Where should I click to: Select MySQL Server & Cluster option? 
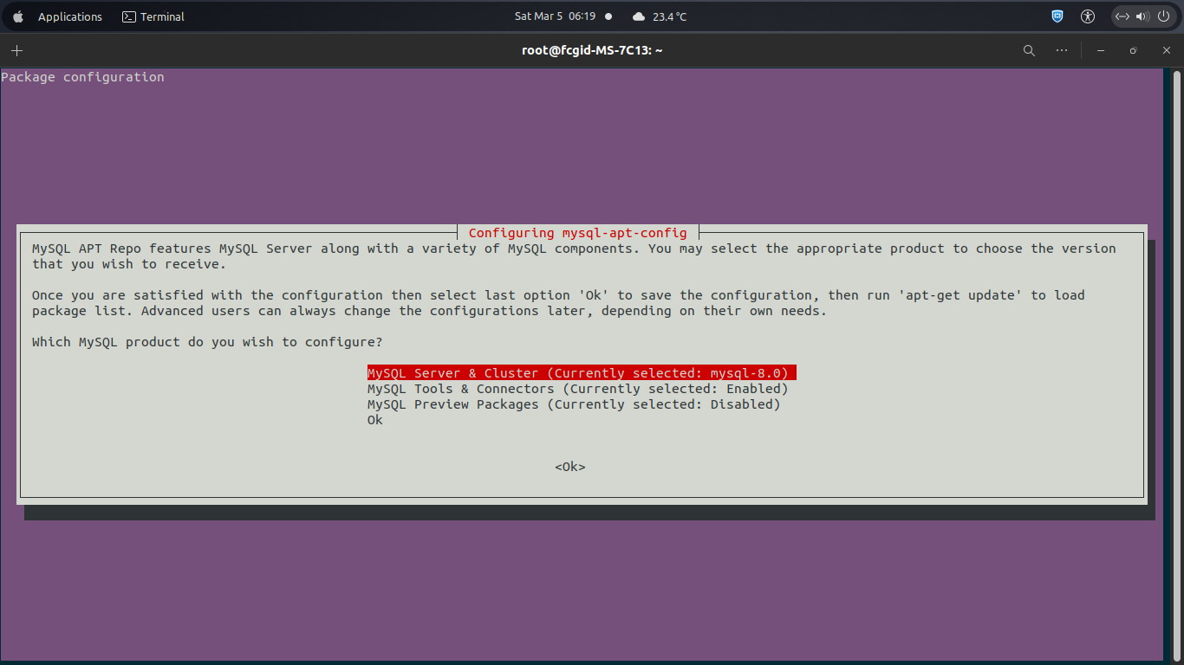[x=582, y=373]
